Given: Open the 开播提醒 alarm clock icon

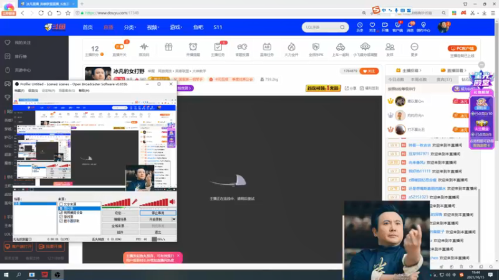Looking at the screenshot, I should 193,47.
